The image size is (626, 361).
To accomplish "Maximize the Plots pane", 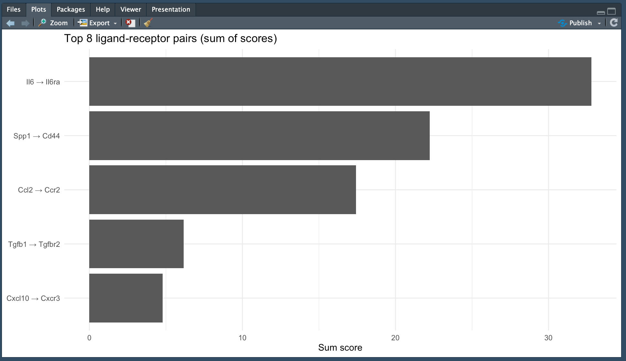I will (611, 12).
